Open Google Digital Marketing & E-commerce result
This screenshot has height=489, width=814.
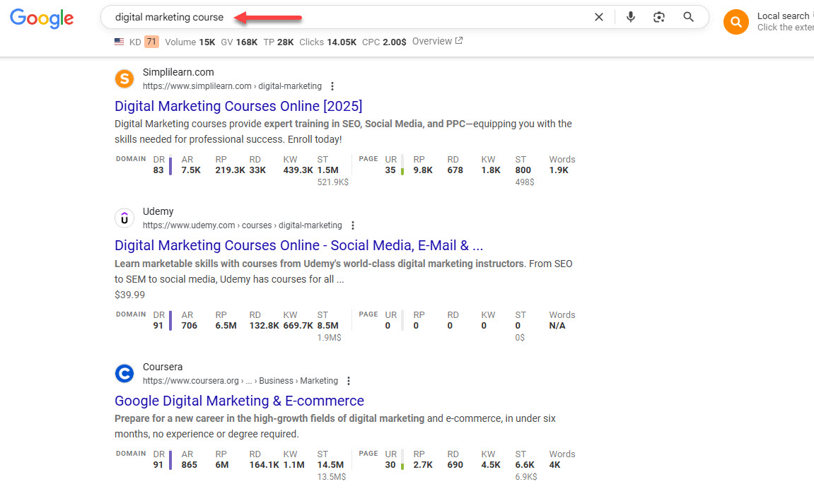click(239, 401)
